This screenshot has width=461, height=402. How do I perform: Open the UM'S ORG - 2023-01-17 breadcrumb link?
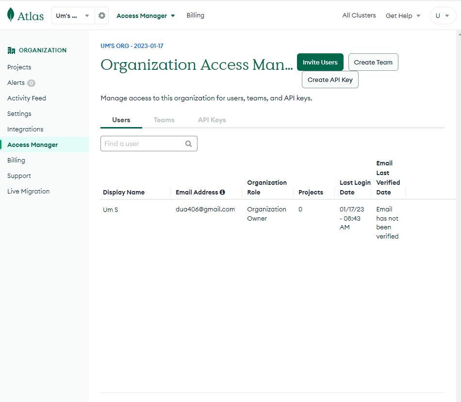point(132,46)
